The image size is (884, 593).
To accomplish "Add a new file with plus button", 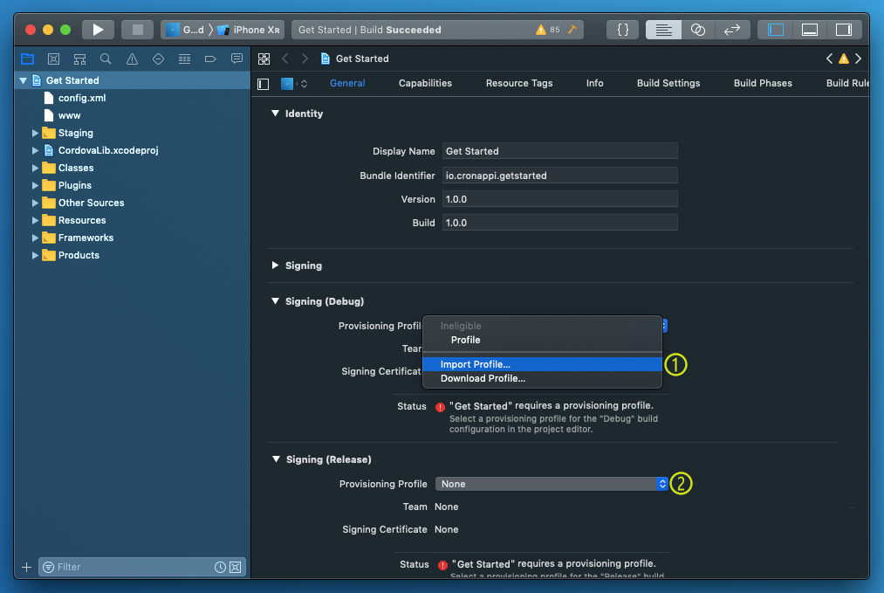I will [x=26, y=567].
